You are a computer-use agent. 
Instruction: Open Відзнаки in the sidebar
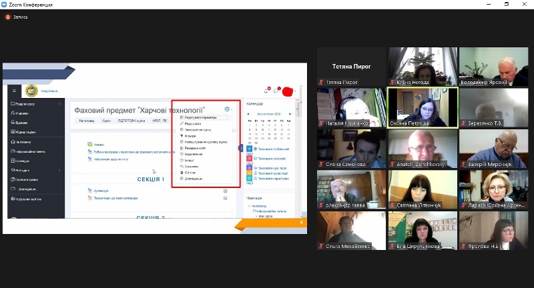tap(19, 123)
